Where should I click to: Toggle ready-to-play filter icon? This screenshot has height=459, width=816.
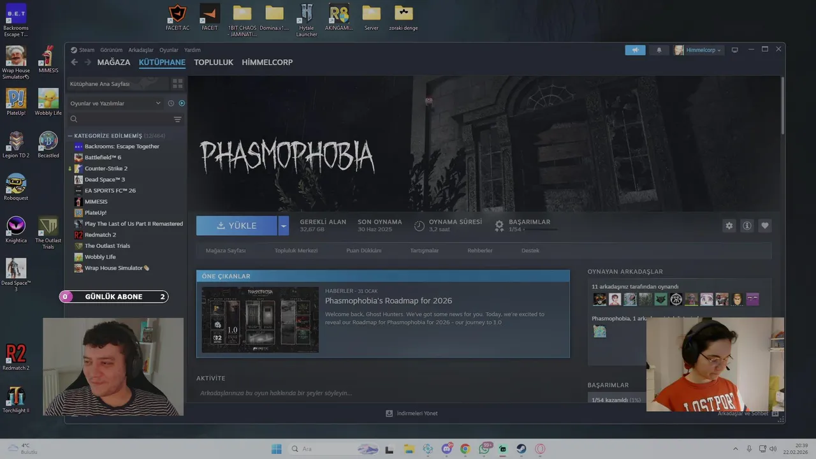(x=182, y=103)
